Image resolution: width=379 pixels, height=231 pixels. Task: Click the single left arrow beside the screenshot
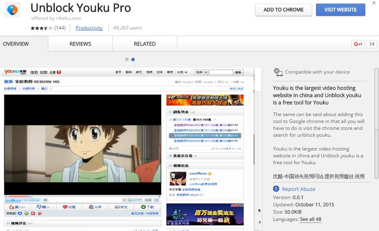[x=259, y=222]
